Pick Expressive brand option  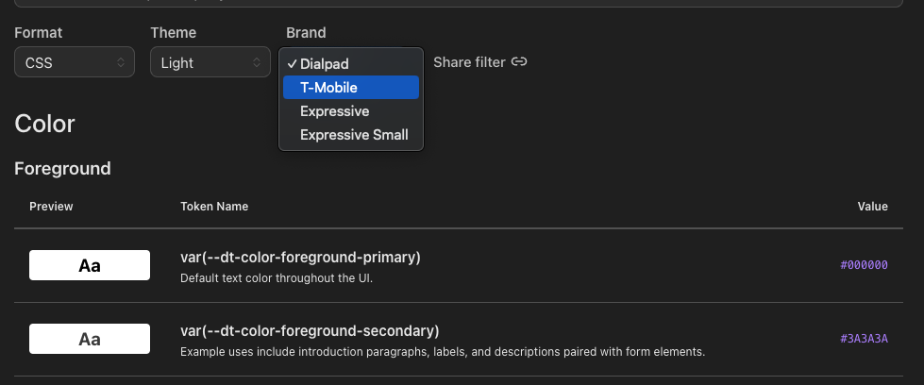[350, 110]
